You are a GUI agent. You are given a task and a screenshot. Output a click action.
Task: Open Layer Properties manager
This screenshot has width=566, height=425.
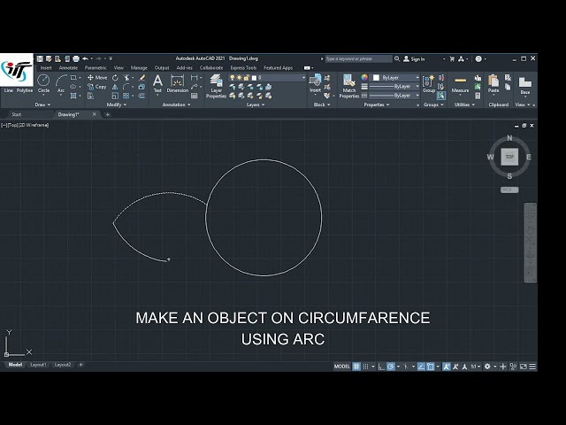216,86
